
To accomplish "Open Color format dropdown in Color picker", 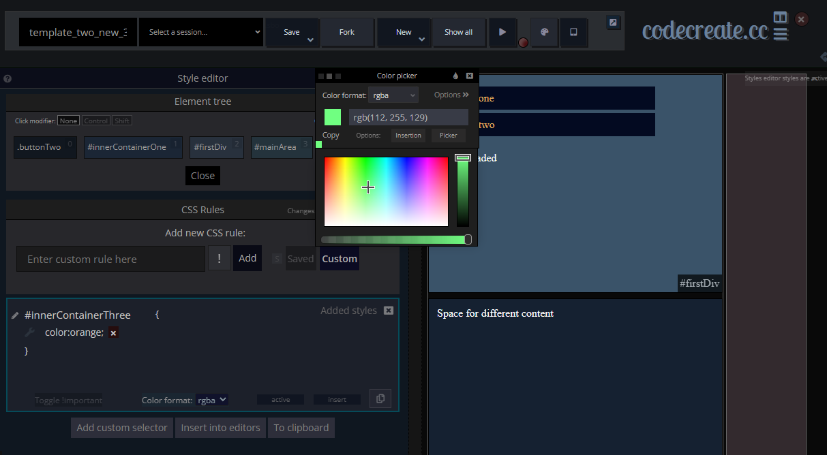I will coord(393,95).
